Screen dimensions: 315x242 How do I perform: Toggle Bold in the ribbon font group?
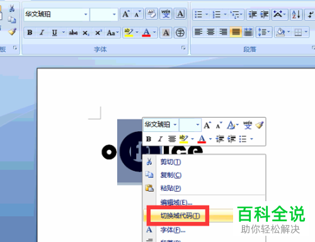tap(30, 33)
